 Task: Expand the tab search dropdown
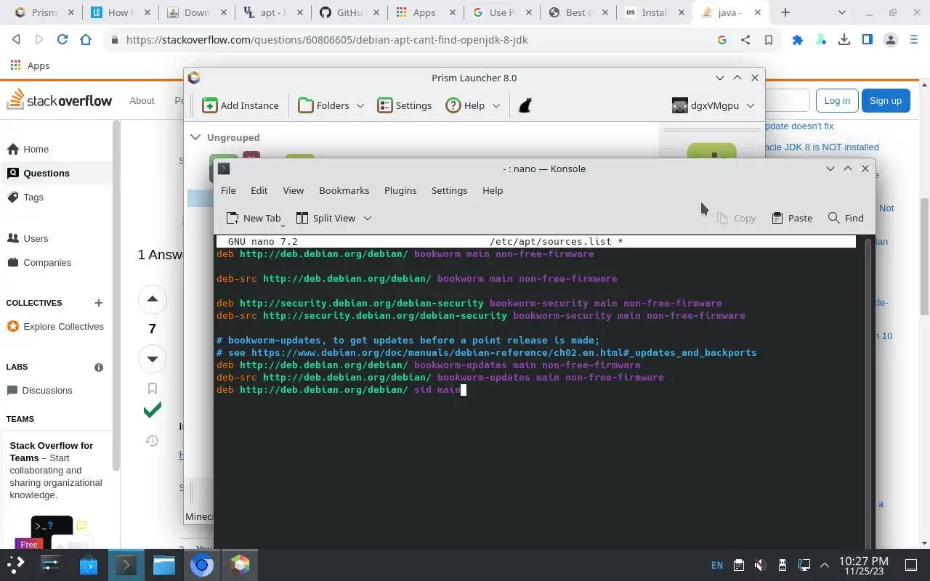(841, 12)
